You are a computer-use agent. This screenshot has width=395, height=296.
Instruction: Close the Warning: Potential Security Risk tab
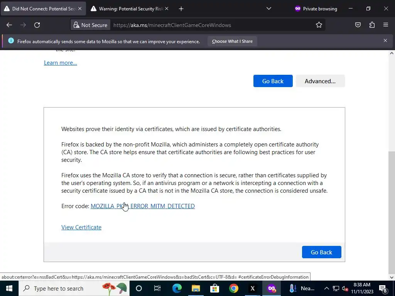tap(167, 8)
